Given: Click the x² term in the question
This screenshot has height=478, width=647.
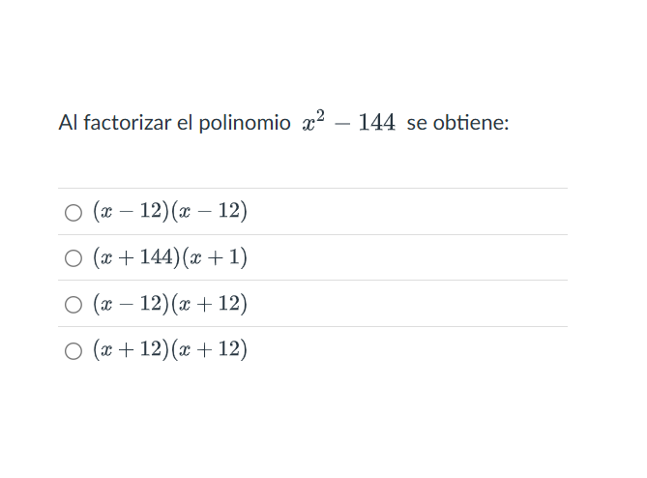Looking at the screenshot, I should pos(313,122).
